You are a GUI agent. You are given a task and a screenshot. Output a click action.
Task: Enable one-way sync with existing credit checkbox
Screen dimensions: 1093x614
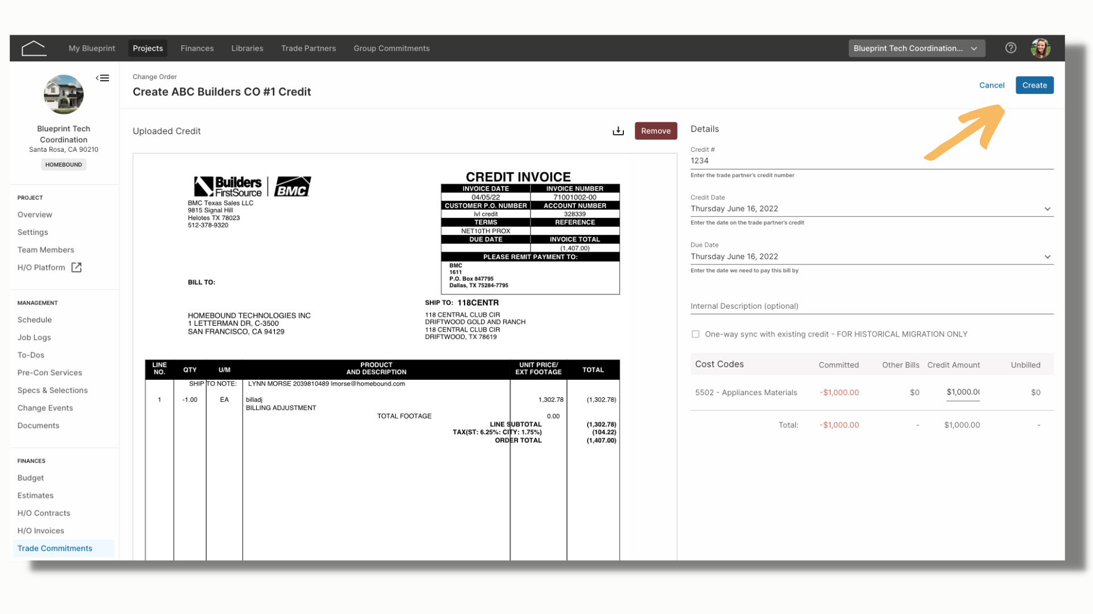[x=695, y=334]
